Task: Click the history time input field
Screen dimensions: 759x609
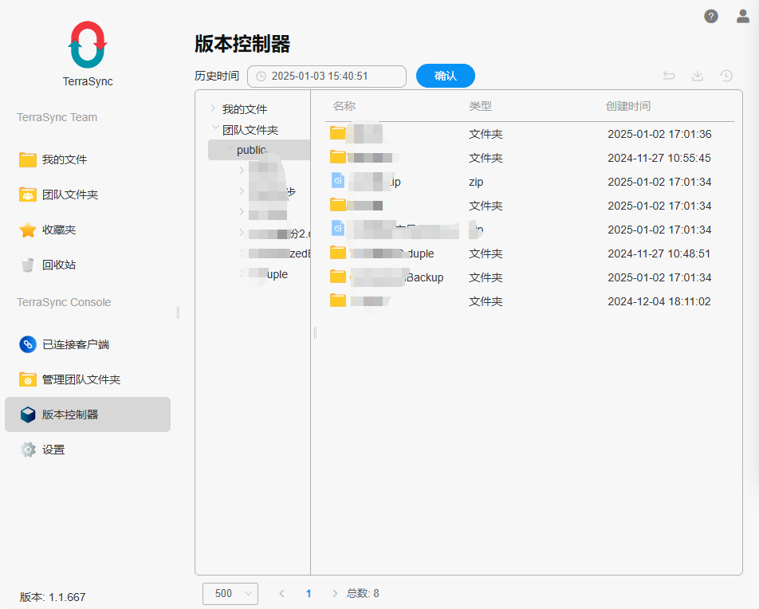Action: point(331,77)
